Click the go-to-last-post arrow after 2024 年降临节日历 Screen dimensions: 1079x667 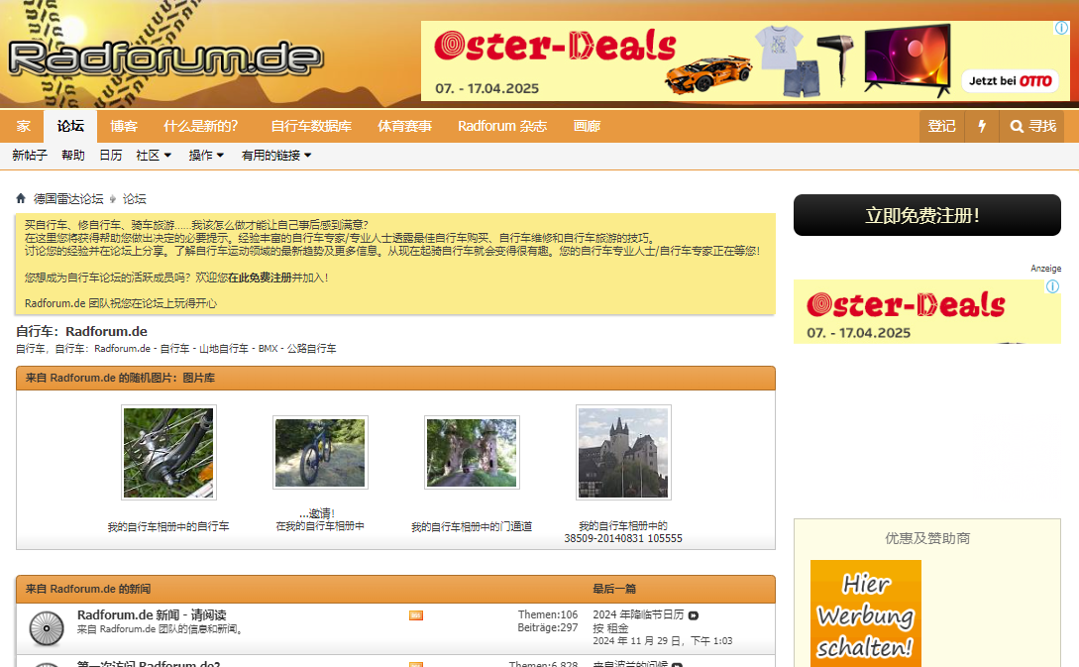coord(693,615)
